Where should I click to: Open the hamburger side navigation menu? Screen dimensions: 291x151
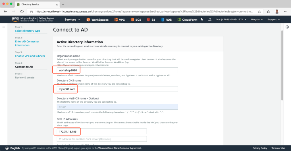click(4, 27)
